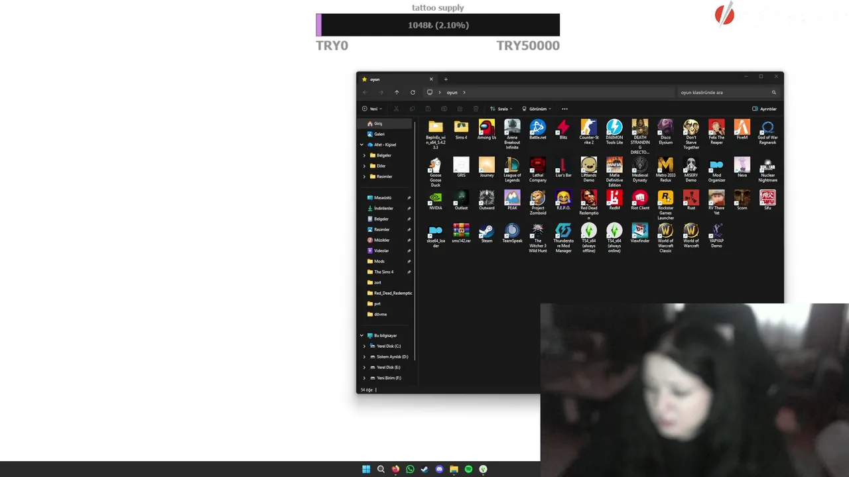Select the Rust game shortcut

pyautogui.click(x=691, y=201)
